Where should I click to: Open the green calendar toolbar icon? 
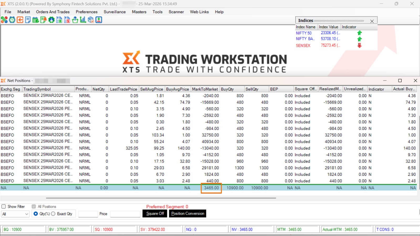[x=36, y=20]
